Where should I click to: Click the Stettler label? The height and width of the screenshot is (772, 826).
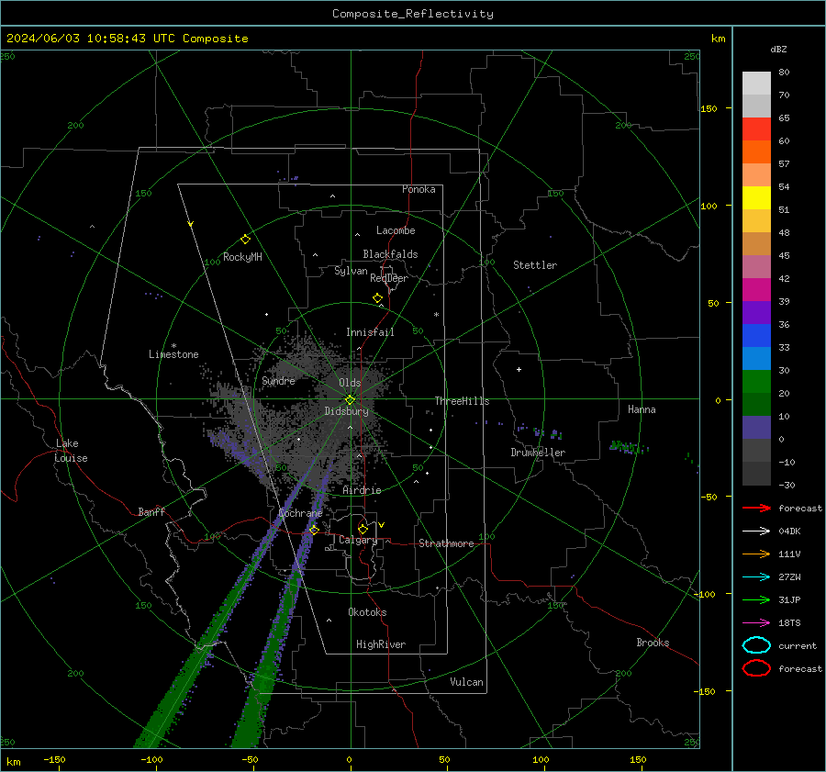[x=535, y=265]
